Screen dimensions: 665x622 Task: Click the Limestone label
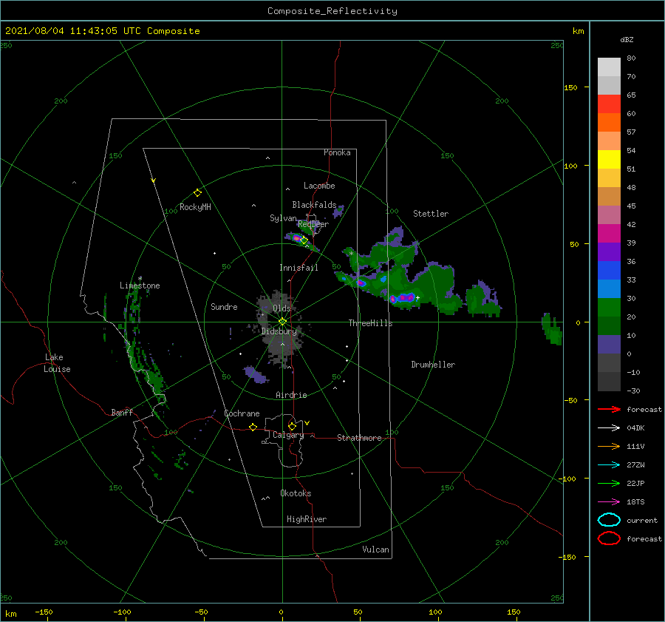pyautogui.click(x=140, y=285)
